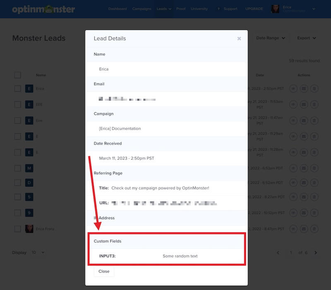
Task: Open the Export menu
Action: 306,38
